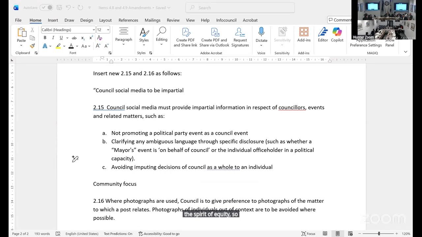Screen dimensions: 422x237
Task: Open the Font dialog launcher
Action: click(110, 53)
